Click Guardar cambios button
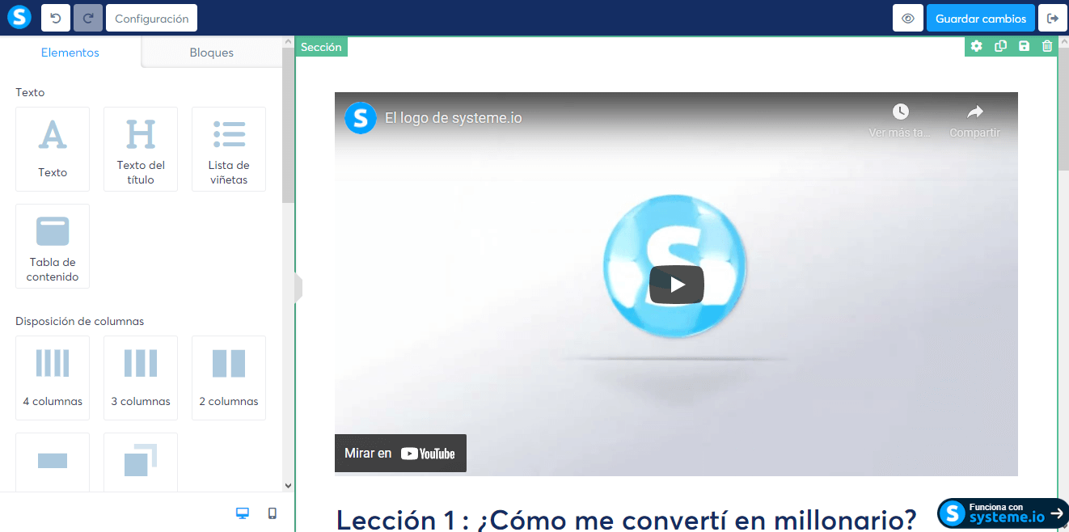1069x532 pixels. [x=981, y=18]
